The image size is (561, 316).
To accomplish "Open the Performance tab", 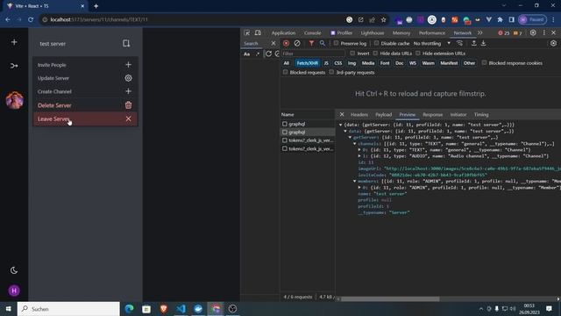I will pos(432,33).
